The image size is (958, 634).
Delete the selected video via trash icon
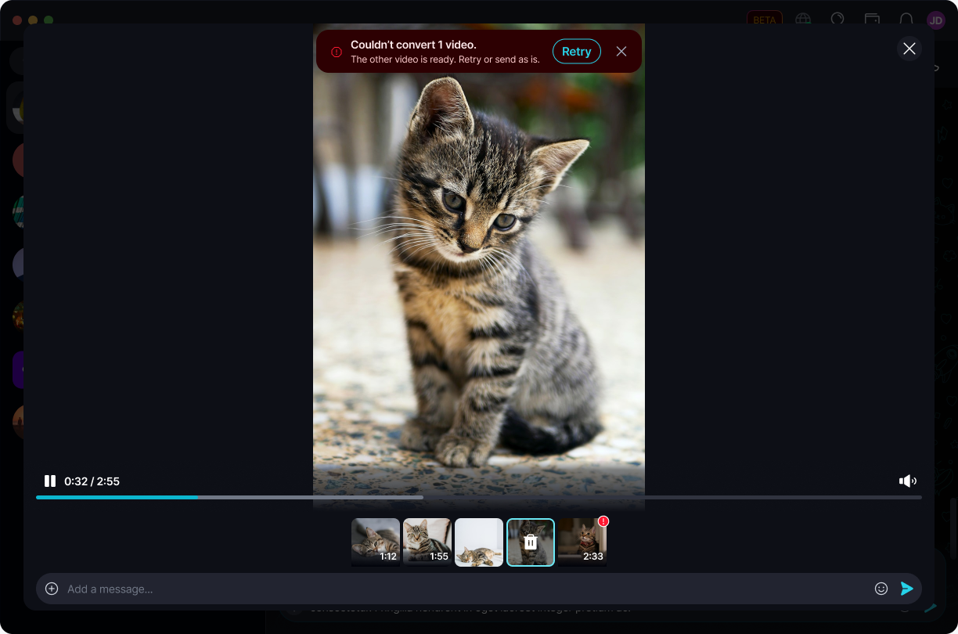click(x=531, y=542)
